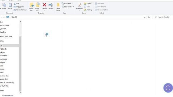This screenshot has height=97, width=173.
Task: Click the Search This PC field
Action: (x=163, y=17)
